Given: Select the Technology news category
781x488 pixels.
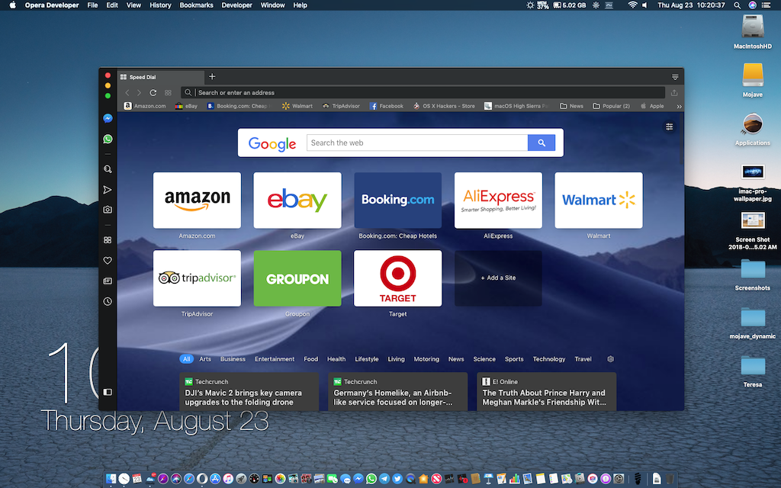Looking at the screenshot, I should 549,359.
